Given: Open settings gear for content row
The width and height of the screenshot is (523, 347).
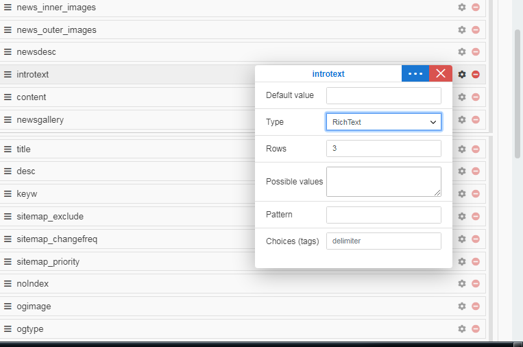Looking at the screenshot, I should pyautogui.click(x=462, y=97).
